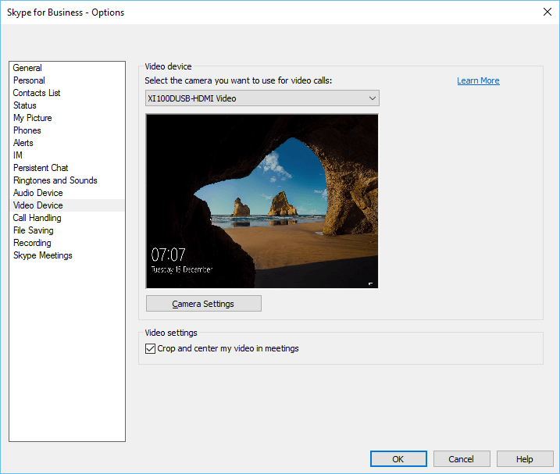Toggle Crop and center my video checkbox
Screen dimensions: 560x474
(x=151, y=348)
